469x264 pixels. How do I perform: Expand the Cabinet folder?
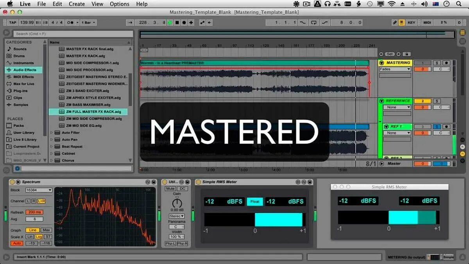point(52,154)
